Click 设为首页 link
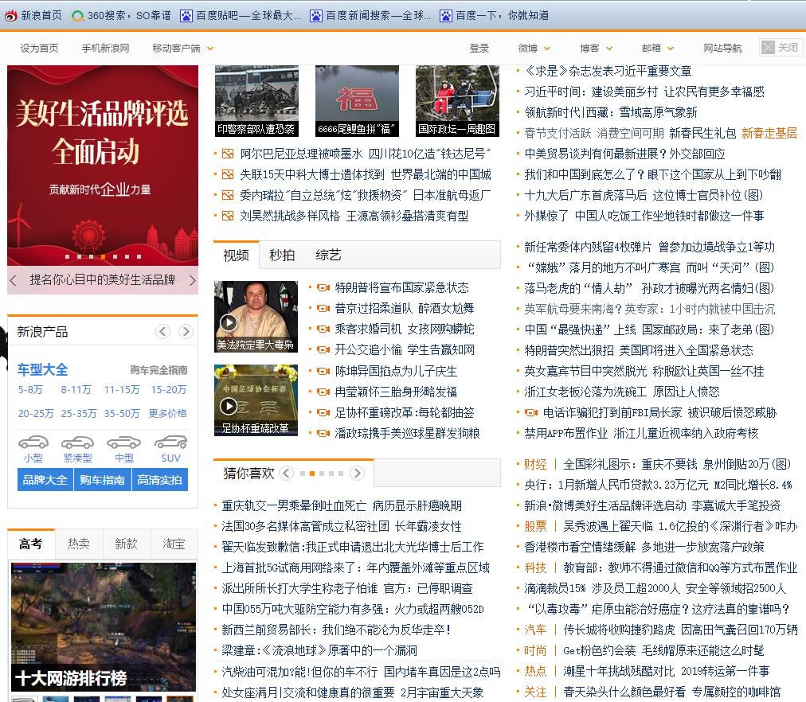Screen dimensions: 806x702 point(40,49)
